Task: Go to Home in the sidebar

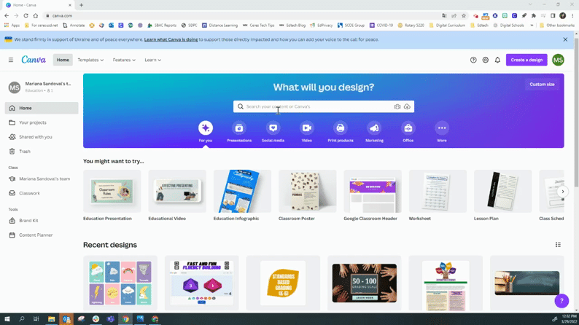Action: pyautogui.click(x=42, y=108)
